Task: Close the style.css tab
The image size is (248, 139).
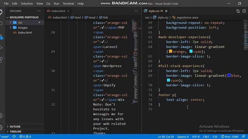Action: pos(166,11)
